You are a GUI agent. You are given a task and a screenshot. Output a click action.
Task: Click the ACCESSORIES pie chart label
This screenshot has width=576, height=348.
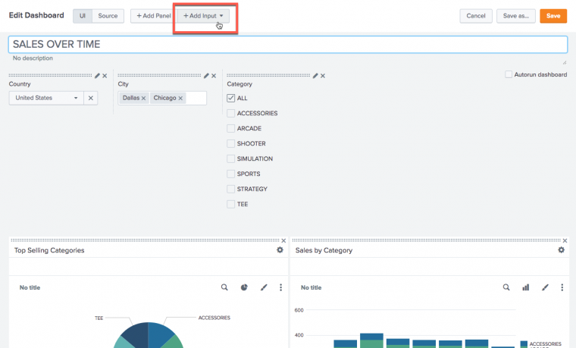[x=214, y=318]
